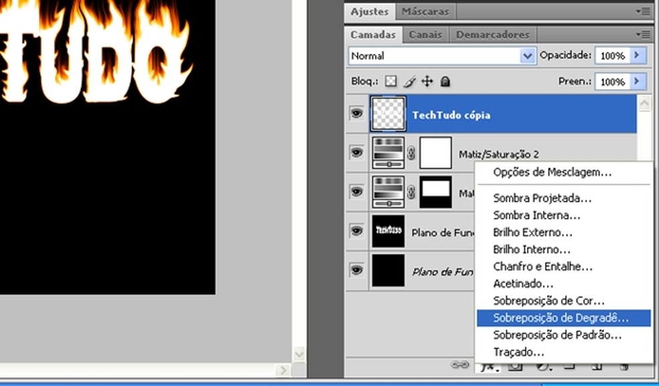The image size is (659, 386).
Task: Click the mask link chain on the third layer
Action: pyautogui.click(x=411, y=192)
